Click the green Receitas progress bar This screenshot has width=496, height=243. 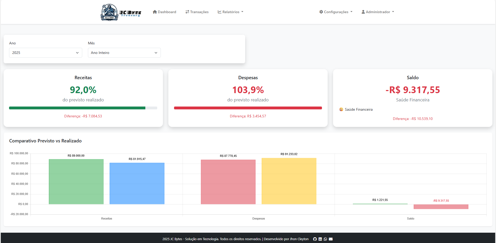point(77,108)
